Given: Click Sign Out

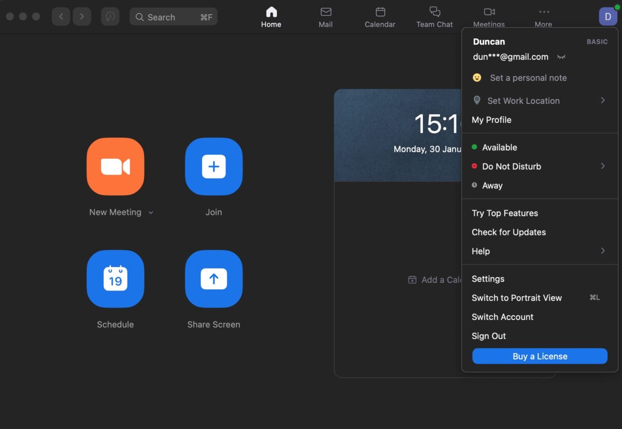Looking at the screenshot, I should pyautogui.click(x=489, y=336).
